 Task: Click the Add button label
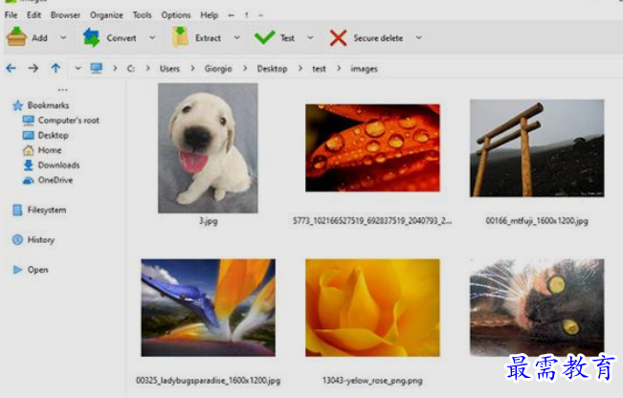pos(40,38)
